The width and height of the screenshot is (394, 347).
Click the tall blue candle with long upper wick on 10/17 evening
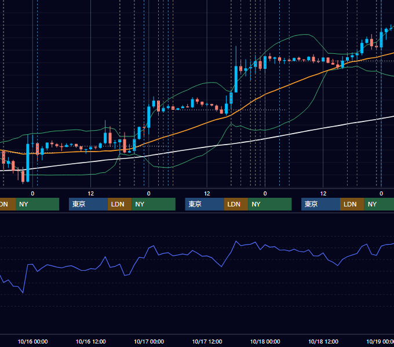(x=236, y=79)
